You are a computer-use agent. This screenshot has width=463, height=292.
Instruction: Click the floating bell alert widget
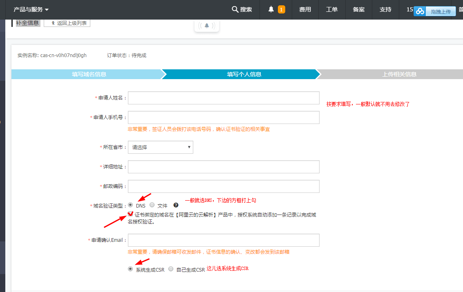[x=207, y=26]
